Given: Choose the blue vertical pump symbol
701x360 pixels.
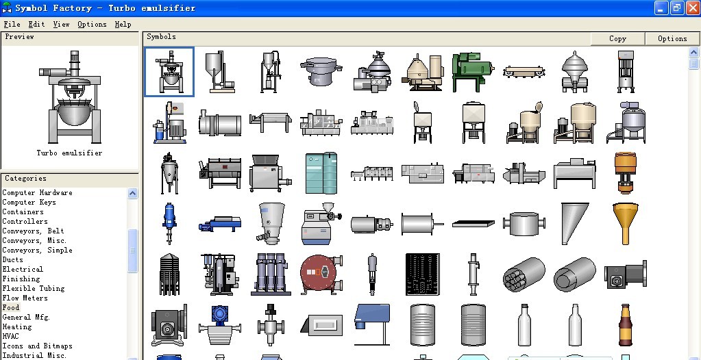Looking at the screenshot, I should click(x=169, y=223).
